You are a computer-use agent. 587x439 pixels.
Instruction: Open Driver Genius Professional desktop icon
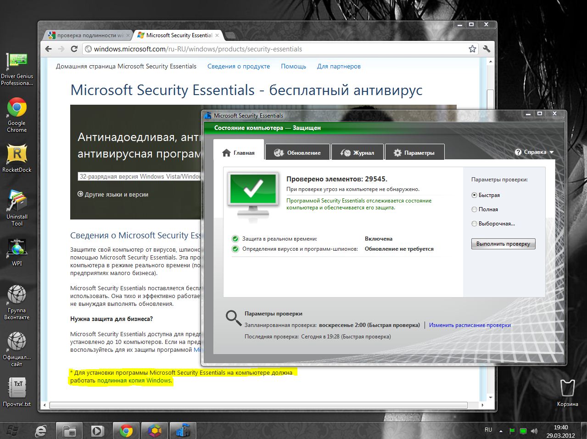coord(17,69)
